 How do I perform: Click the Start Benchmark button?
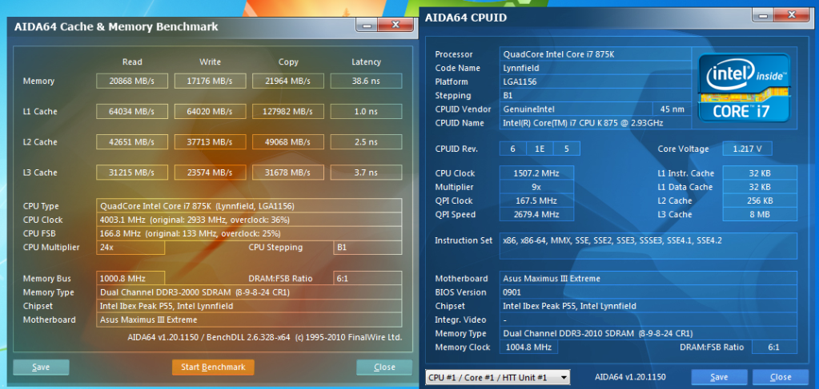tap(213, 367)
